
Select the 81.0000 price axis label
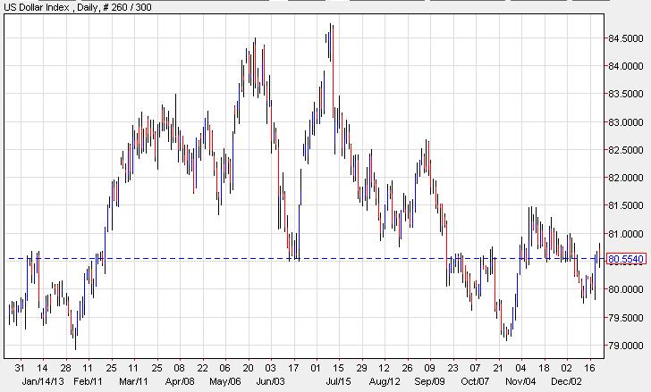click(626, 234)
